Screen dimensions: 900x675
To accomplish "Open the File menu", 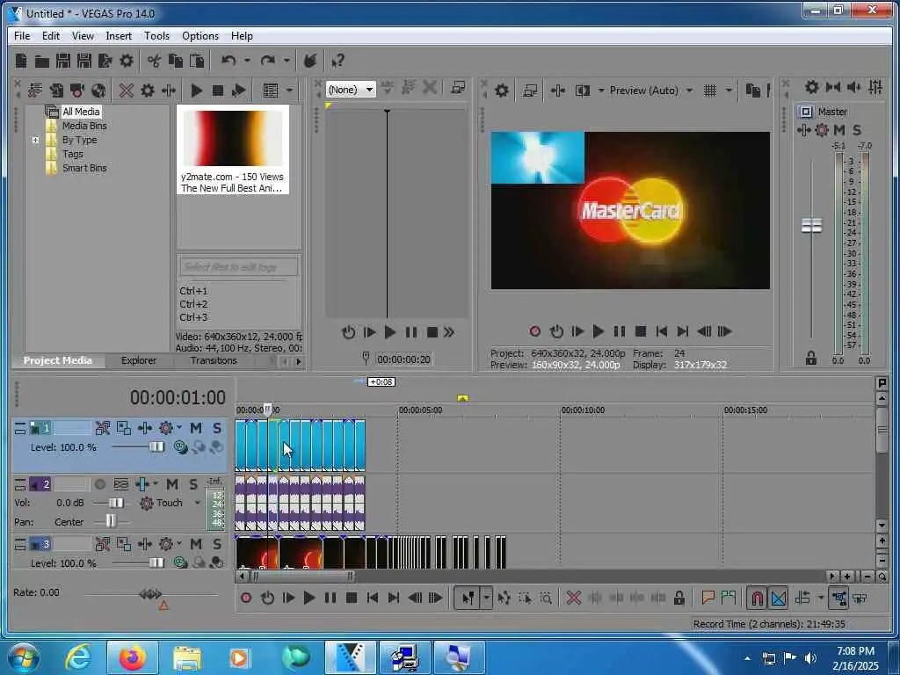I will (x=22, y=35).
